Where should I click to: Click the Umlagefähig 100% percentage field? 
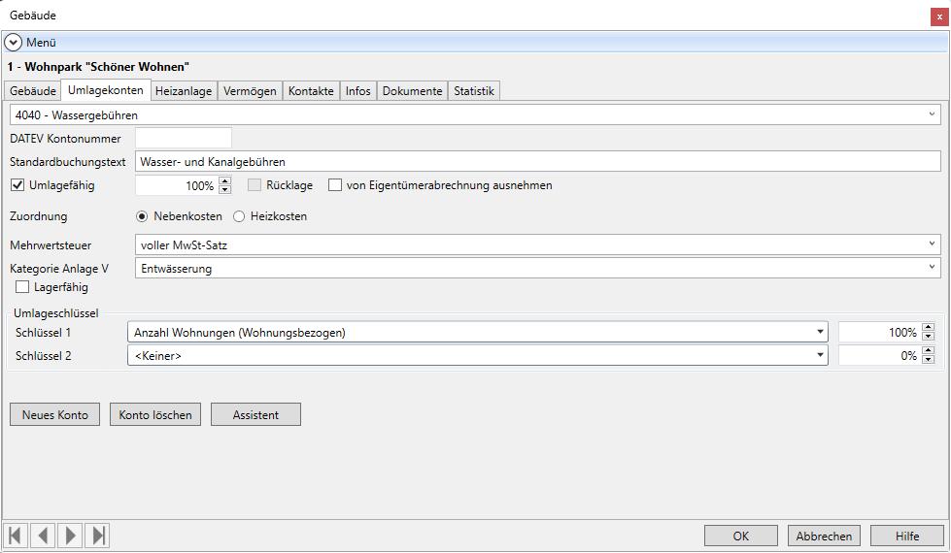pos(176,185)
